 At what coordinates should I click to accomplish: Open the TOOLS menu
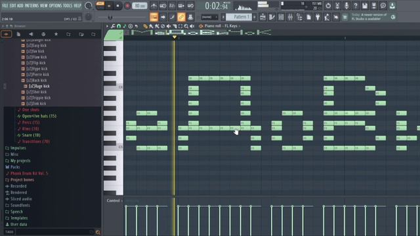click(68, 6)
